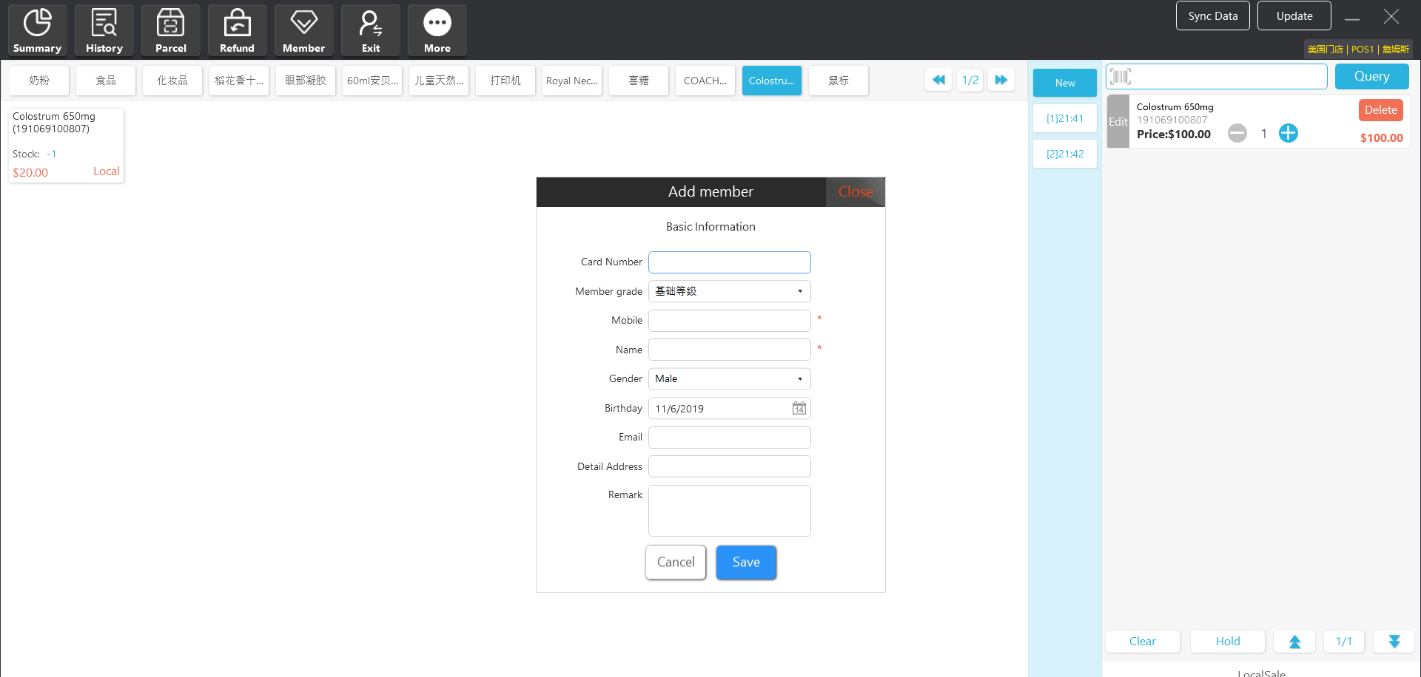Select the Royal Nec... category tab

pyautogui.click(x=571, y=81)
